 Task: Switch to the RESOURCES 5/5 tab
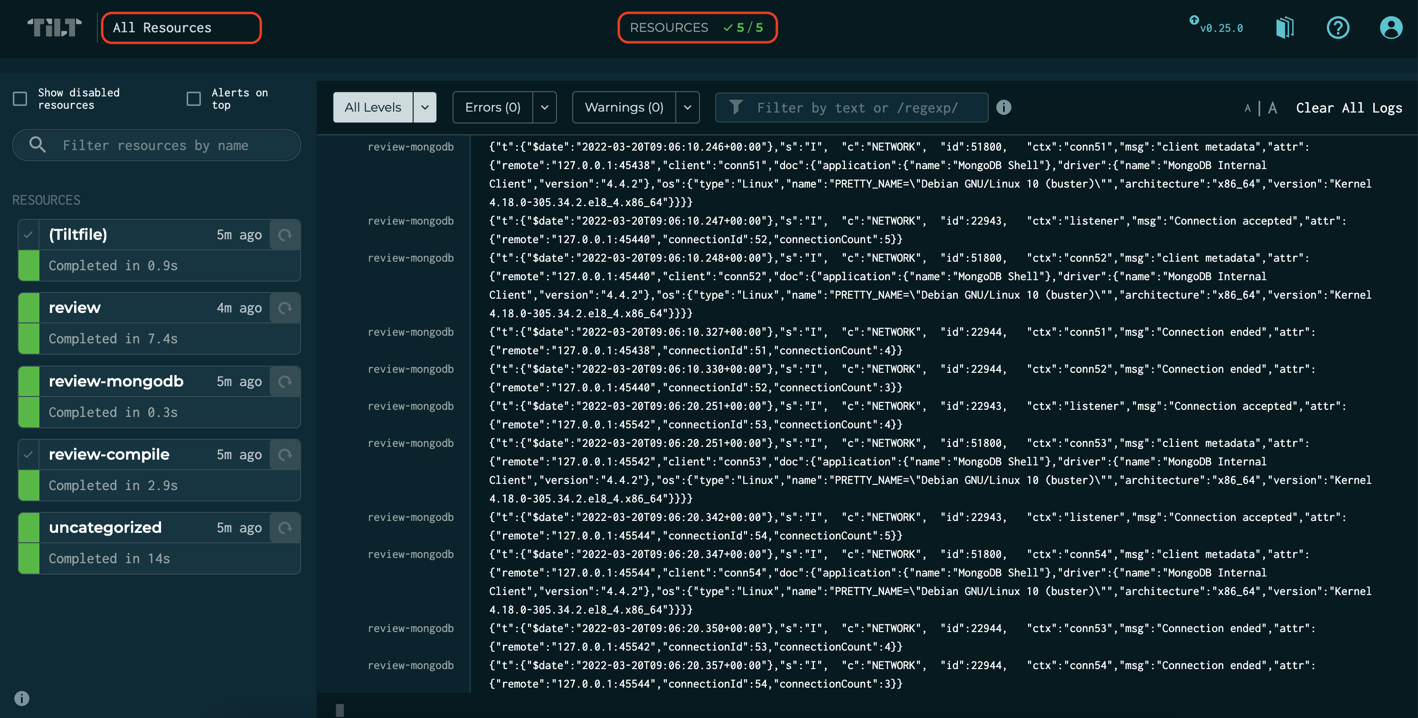(697, 27)
